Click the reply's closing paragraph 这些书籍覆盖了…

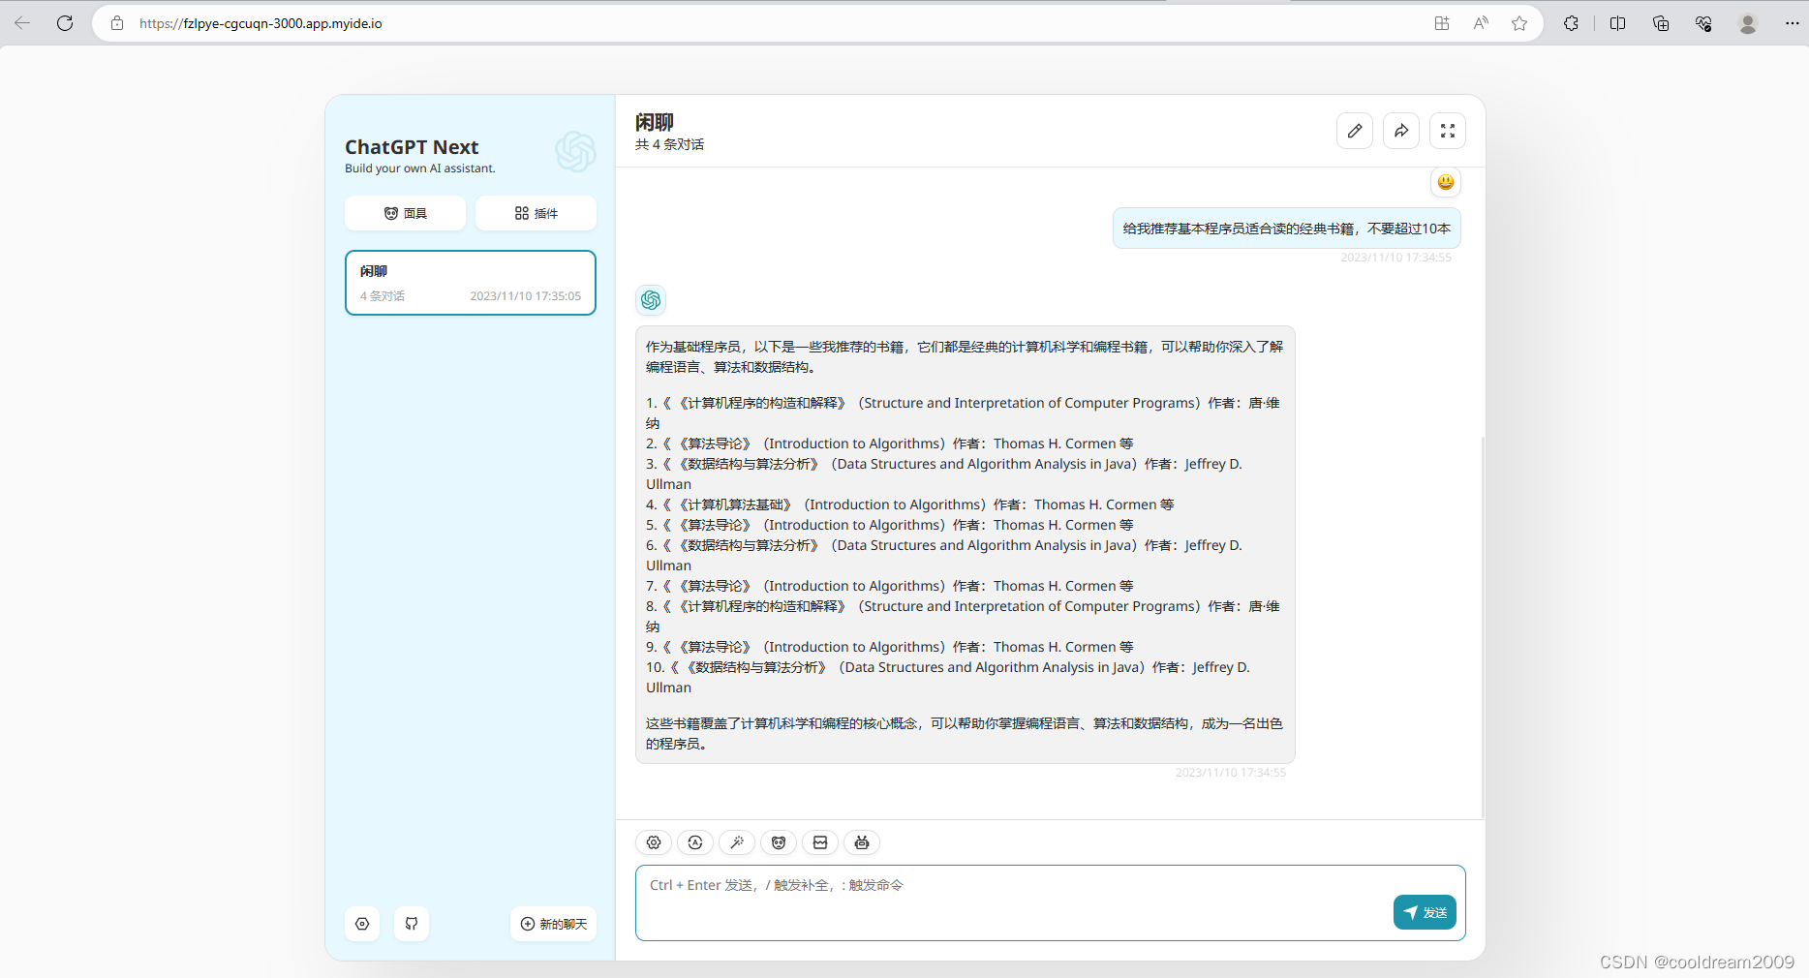click(965, 733)
